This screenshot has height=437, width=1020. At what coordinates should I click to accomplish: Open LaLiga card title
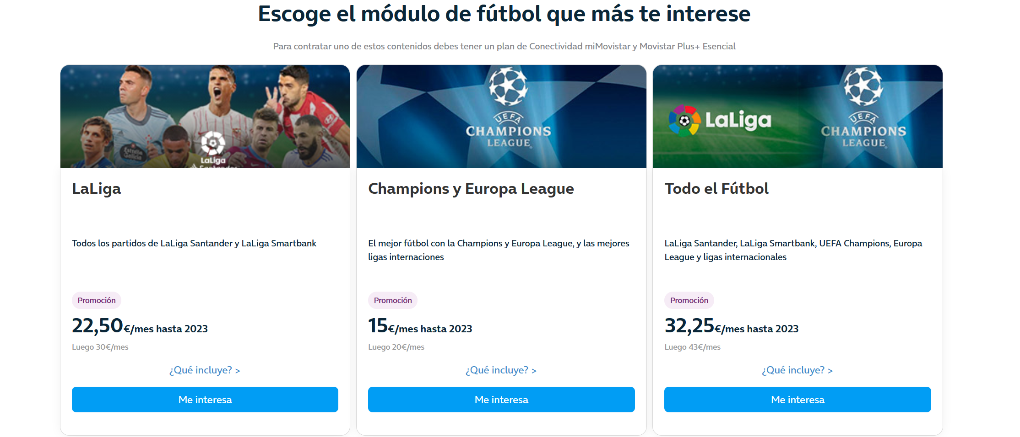(96, 188)
